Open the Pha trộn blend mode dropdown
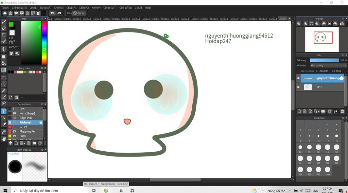The height and width of the screenshot is (193, 348). click(x=328, y=65)
